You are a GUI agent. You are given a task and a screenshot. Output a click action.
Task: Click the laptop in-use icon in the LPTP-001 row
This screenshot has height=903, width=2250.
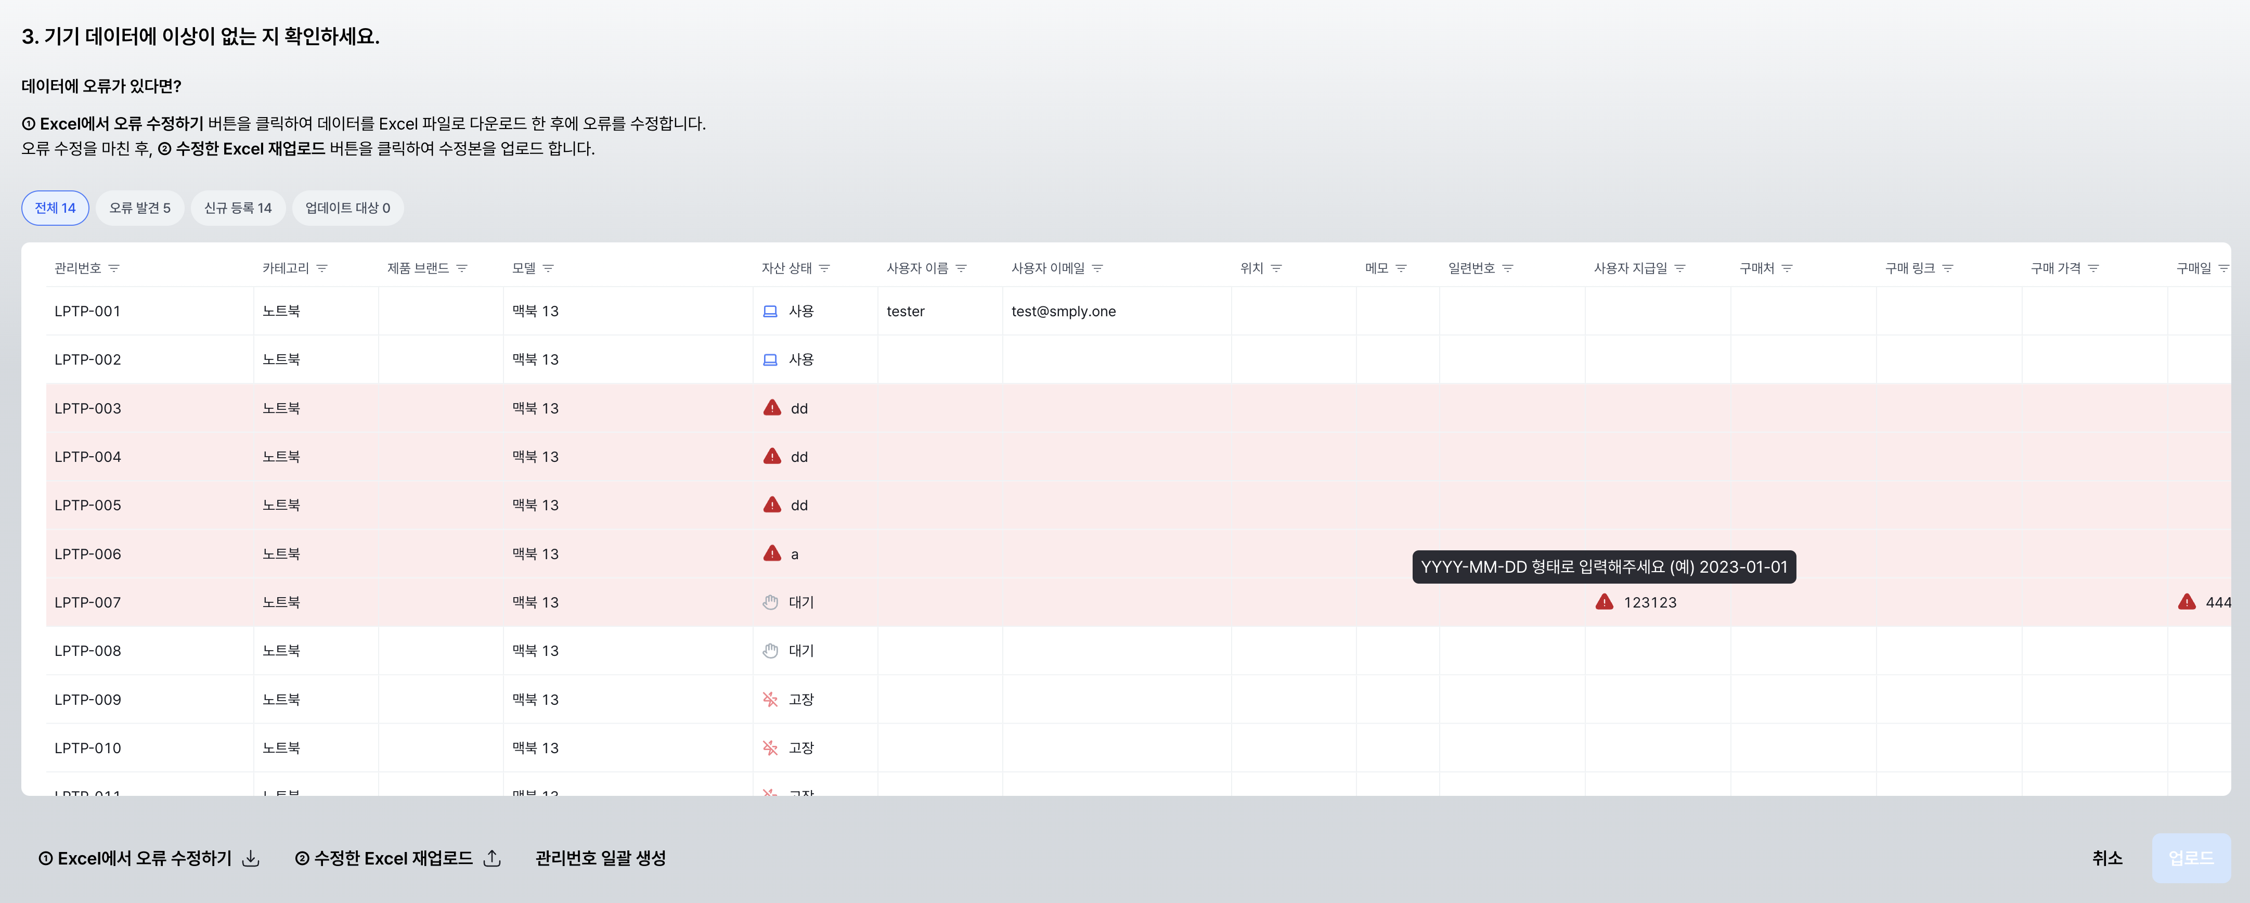[770, 311]
